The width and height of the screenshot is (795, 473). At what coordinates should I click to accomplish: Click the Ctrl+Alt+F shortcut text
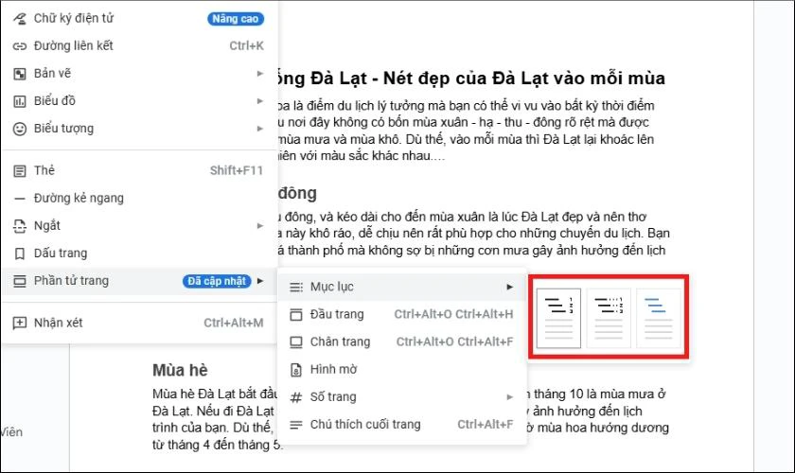[486, 425]
